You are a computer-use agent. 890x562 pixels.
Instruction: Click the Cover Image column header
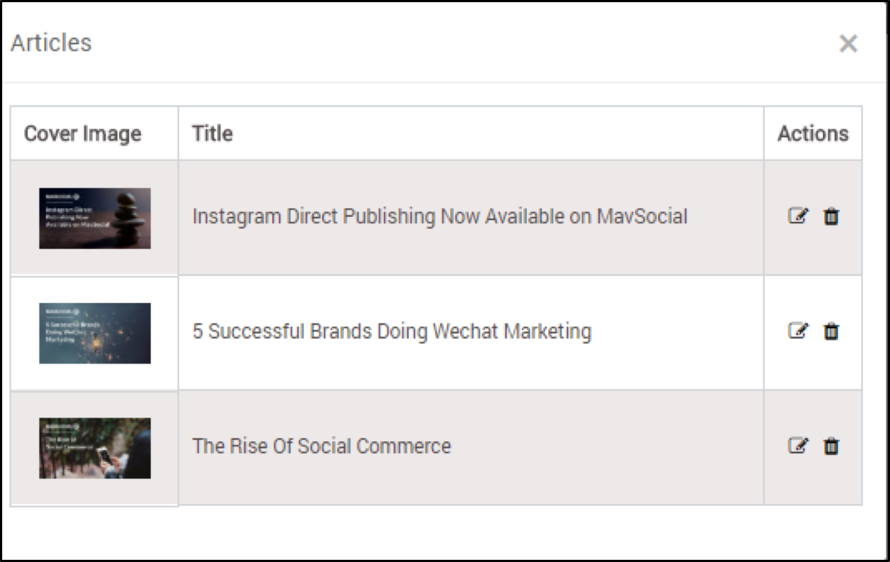(82, 134)
